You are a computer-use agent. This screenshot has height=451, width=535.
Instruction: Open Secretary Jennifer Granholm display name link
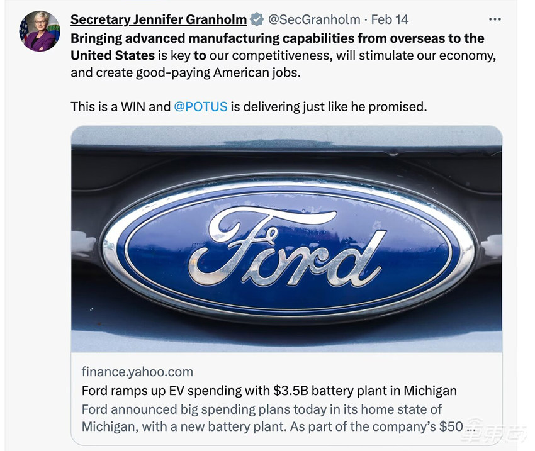click(159, 19)
